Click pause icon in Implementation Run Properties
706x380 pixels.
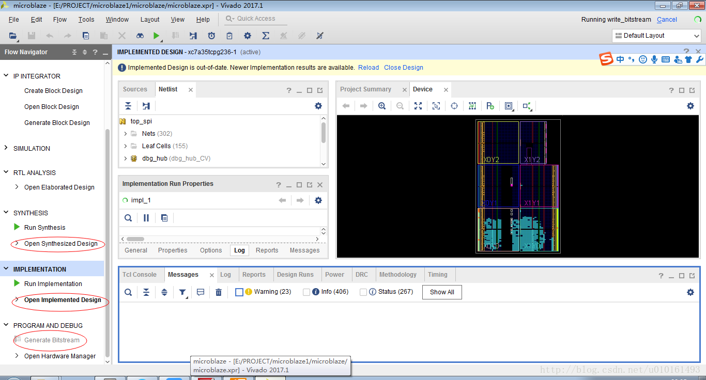point(146,218)
